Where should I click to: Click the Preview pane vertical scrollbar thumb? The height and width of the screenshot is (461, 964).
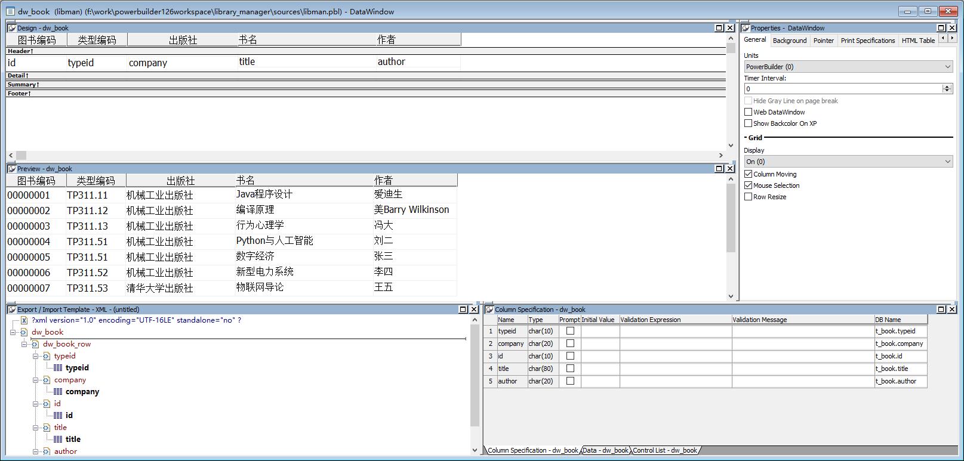pyautogui.click(x=731, y=218)
